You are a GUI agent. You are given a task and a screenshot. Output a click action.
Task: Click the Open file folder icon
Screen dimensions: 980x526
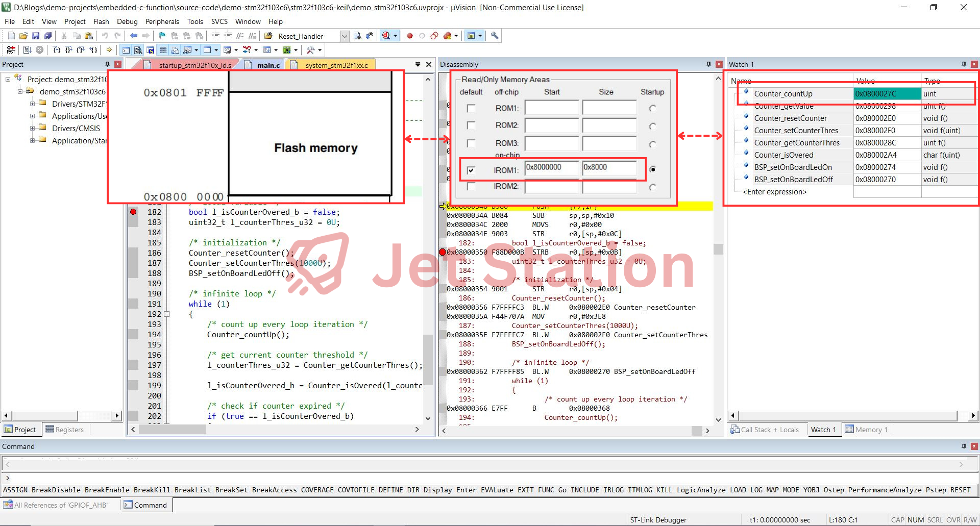[x=23, y=36]
